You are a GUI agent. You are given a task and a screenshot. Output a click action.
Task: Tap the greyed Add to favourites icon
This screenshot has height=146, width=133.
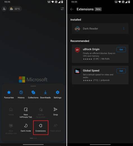41,109
